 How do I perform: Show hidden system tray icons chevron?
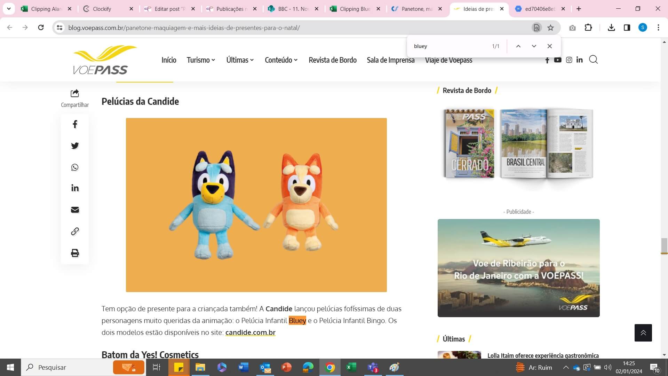pos(566,367)
